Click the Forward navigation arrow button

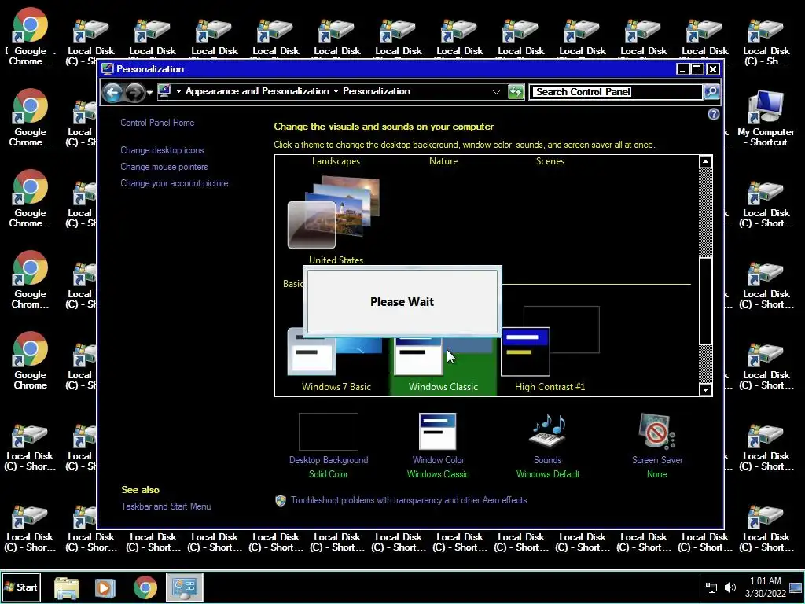tap(134, 93)
